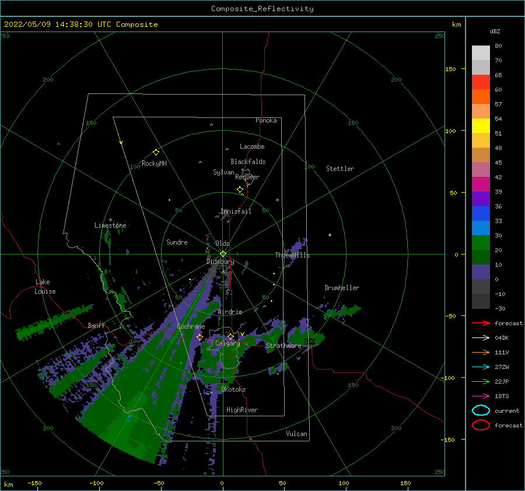Click the Limestone label
The height and width of the screenshot is (491, 525).
click(x=110, y=225)
